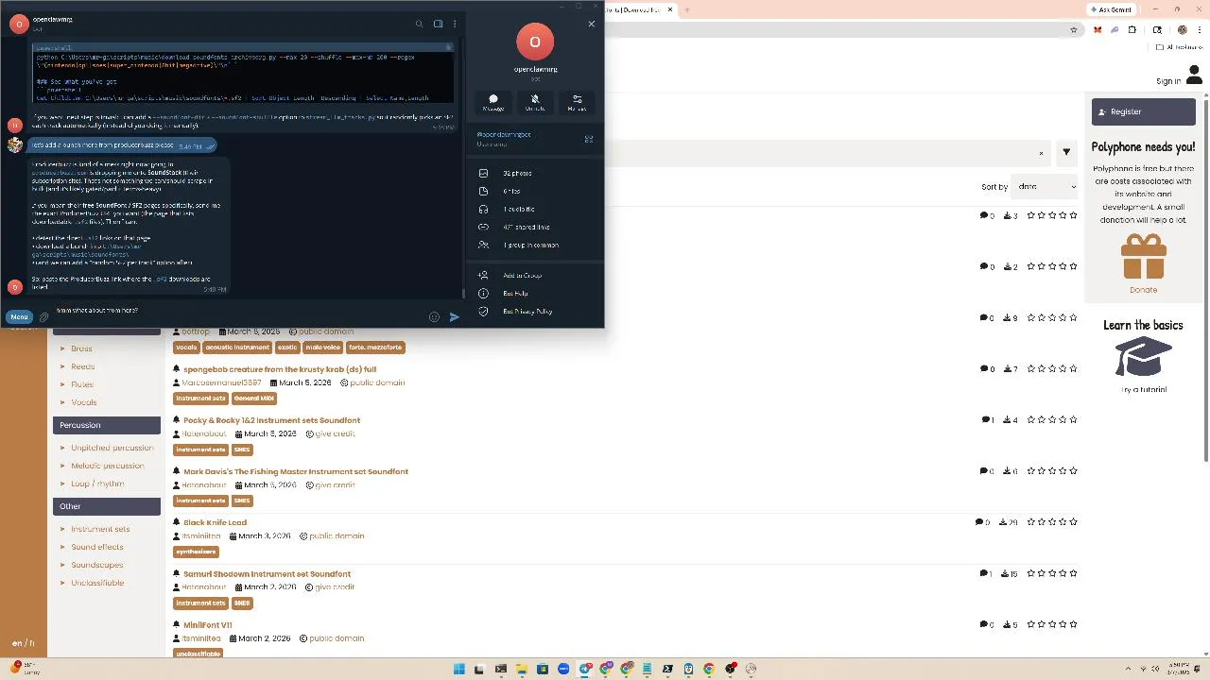Click the Register button
The image size is (1210, 680).
coord(1143,111)
